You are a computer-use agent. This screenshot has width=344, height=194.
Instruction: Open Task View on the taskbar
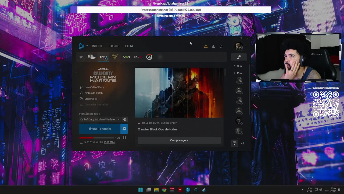[149, 190]
